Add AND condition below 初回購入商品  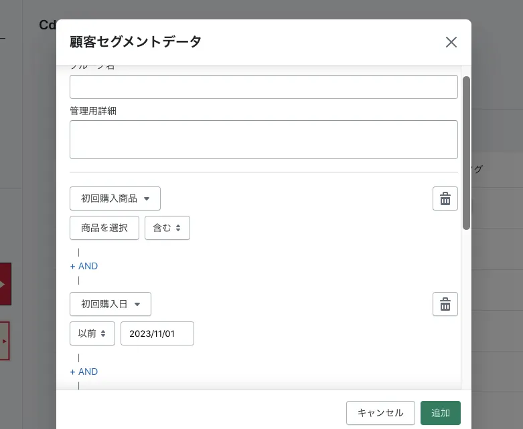(x=84, y=266)
